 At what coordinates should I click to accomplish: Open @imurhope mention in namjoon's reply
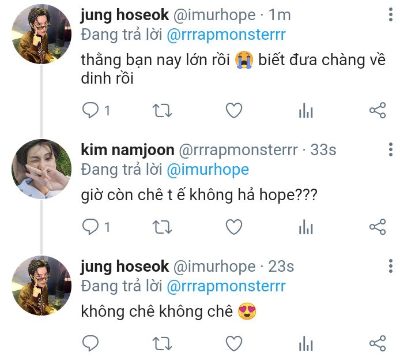click(x=207, y=170)
